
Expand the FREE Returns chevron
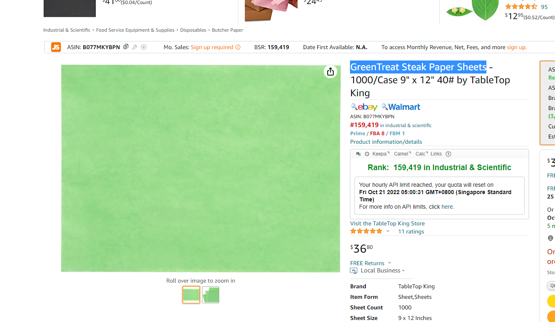click(389, 263)
